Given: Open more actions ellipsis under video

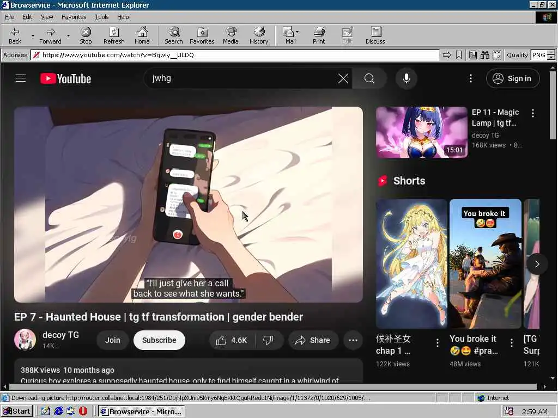Looking at the screenshot, I should coord(353,340).
